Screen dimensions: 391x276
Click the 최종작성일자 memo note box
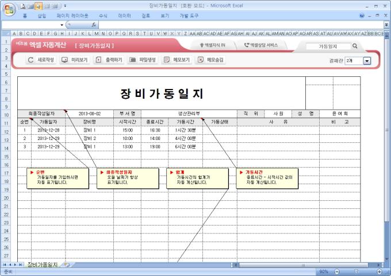click(x=128, y=178)
